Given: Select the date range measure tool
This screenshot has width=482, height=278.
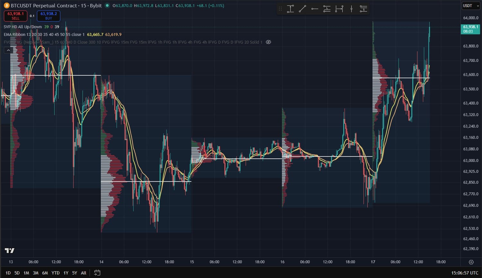Looking at the screenshot, I should pyautogui.click(x=339, y=9).
